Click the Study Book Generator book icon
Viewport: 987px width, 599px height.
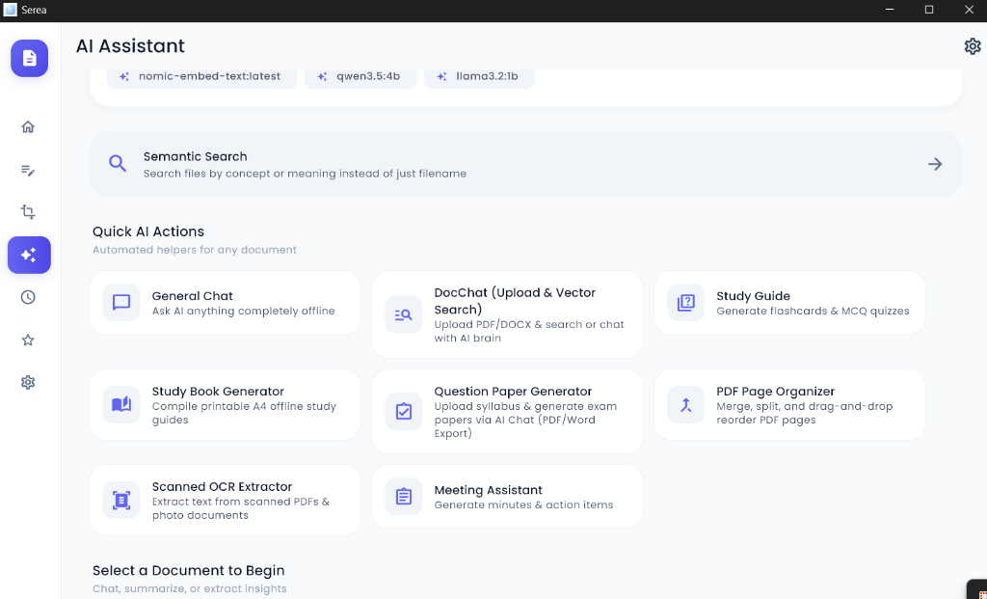click(120, 404)
